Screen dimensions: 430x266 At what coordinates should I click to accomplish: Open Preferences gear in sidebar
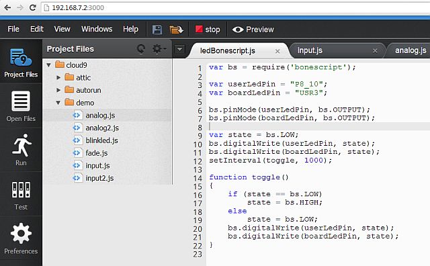click(21, 238)
